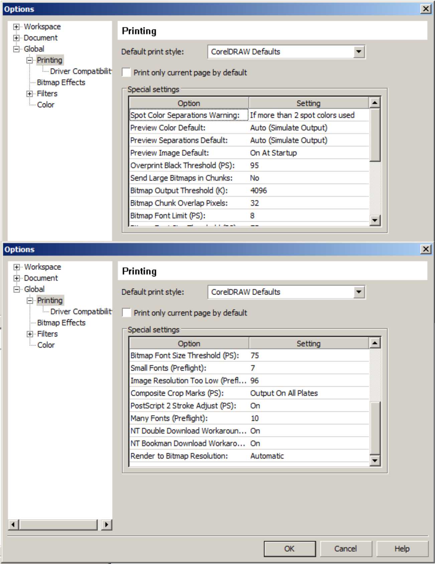Collapse Printing node in lower Options window
This screenshot has height=564, width=435.
click(x=30, y=301)
